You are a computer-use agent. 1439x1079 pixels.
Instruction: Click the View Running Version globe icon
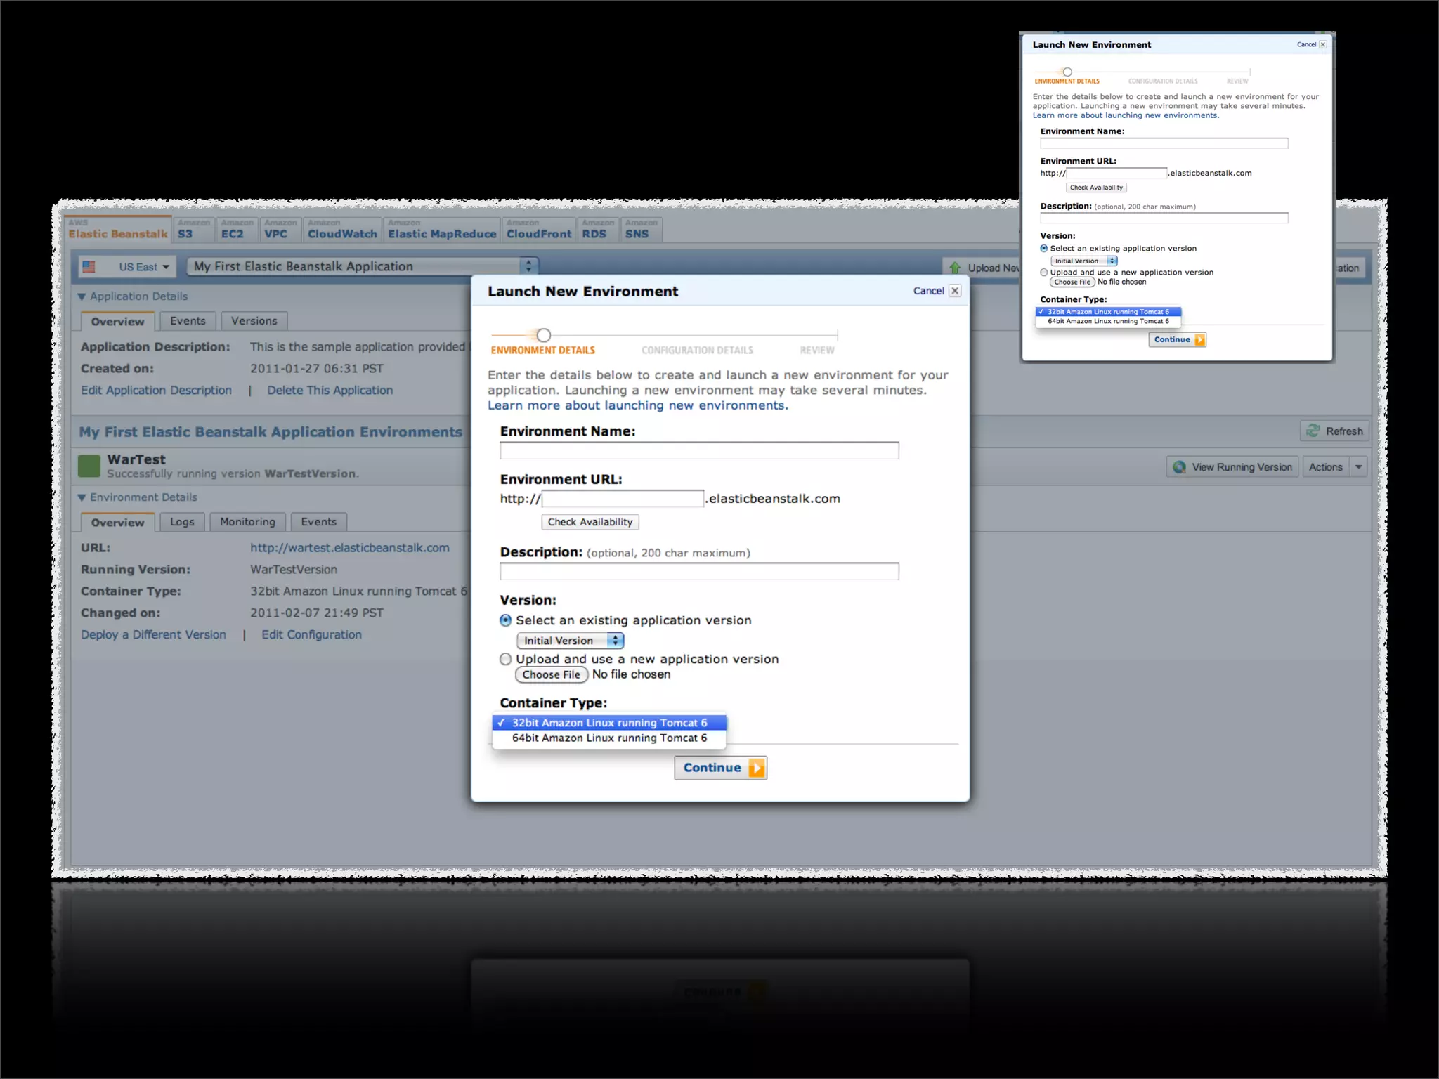coord(1180,467)
